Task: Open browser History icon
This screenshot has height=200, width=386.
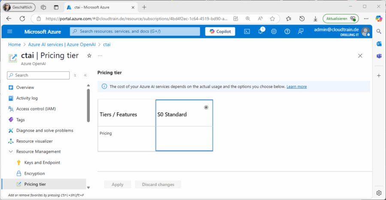Action: (302, 19)
